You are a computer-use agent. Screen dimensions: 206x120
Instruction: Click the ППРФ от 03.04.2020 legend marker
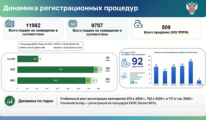click(20, 48)
